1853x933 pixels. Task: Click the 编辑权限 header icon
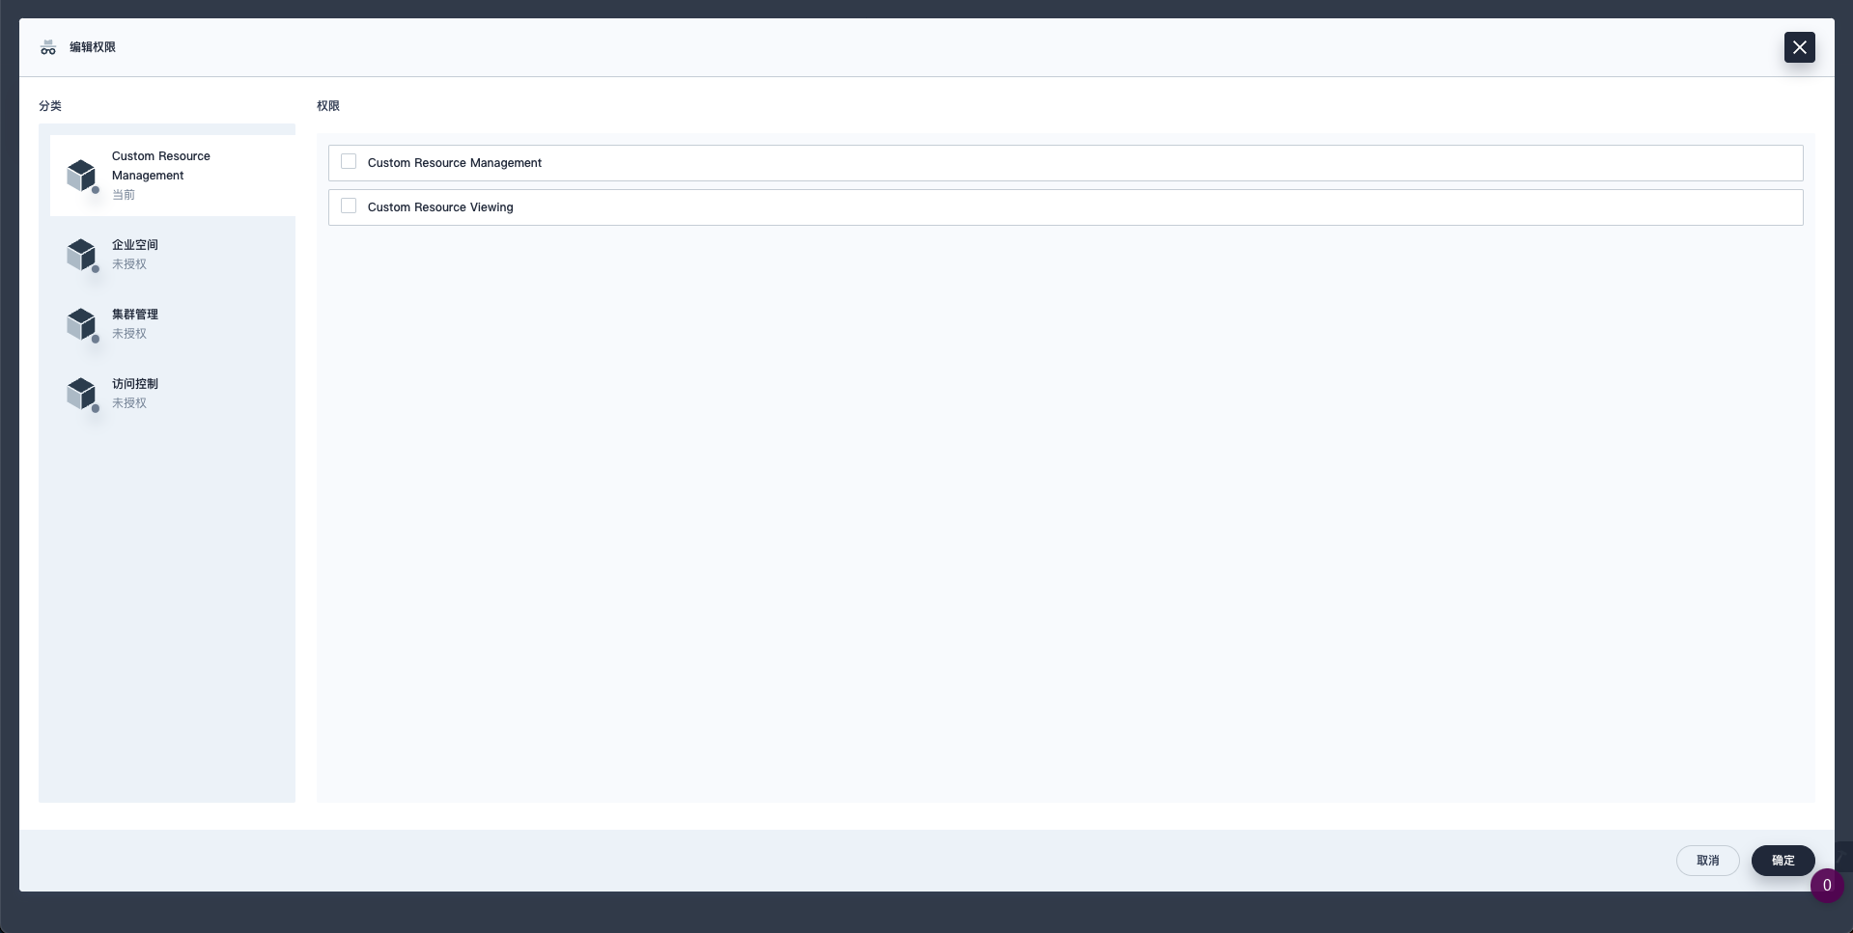pos(48,47)
